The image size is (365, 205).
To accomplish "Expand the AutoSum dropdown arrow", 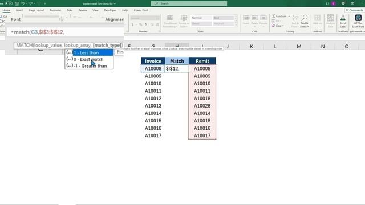I will [x=289, y=17].
